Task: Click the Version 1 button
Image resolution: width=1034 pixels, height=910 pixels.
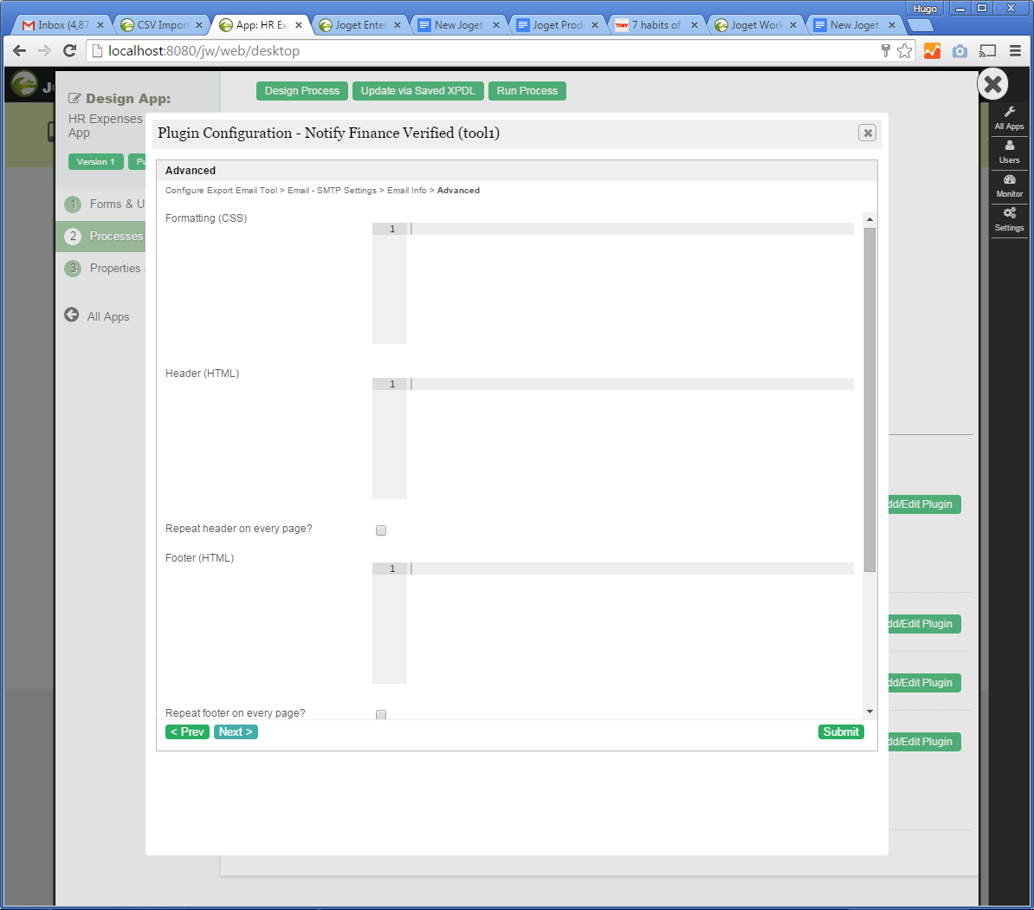Action: pos(95,162)
